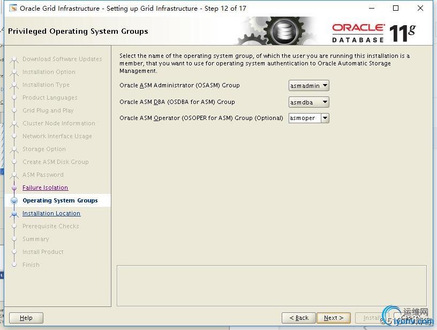Image resolution: width=437 pixels, height=330 pixels.
Task: Open the OSDBA for ASM asmdba dropdown
Action: pyautogui.click(x=309, y=102)
